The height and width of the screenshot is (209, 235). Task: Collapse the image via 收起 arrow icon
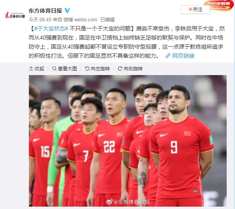click(31, 69)
